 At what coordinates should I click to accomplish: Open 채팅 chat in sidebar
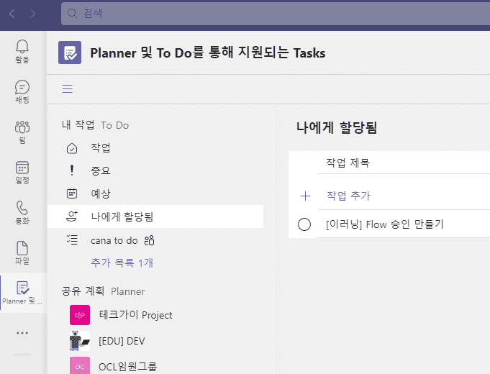[22, 91]
